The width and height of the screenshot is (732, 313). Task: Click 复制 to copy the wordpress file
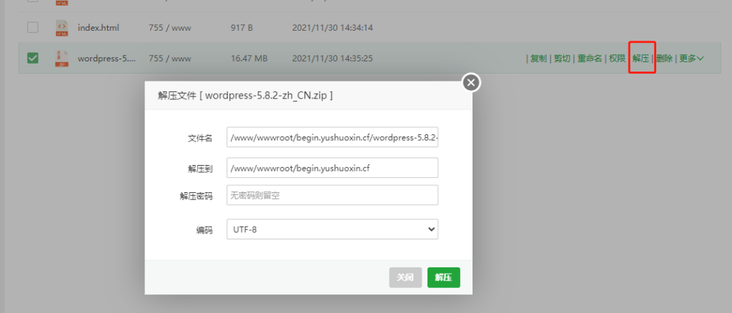coord(538,59)
